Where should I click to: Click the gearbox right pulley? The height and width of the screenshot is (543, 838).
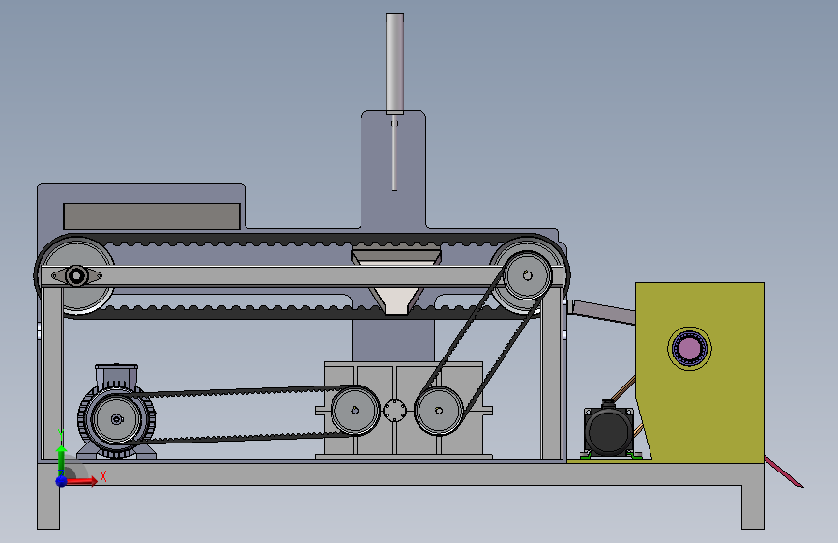(439, 411)
